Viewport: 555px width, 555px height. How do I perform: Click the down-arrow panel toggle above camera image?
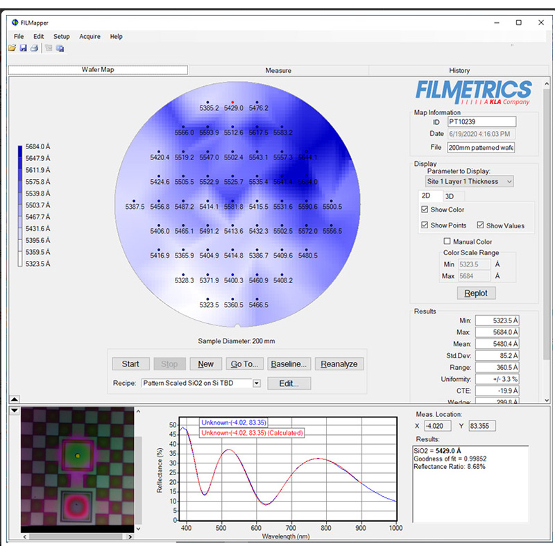coord(15,411)
